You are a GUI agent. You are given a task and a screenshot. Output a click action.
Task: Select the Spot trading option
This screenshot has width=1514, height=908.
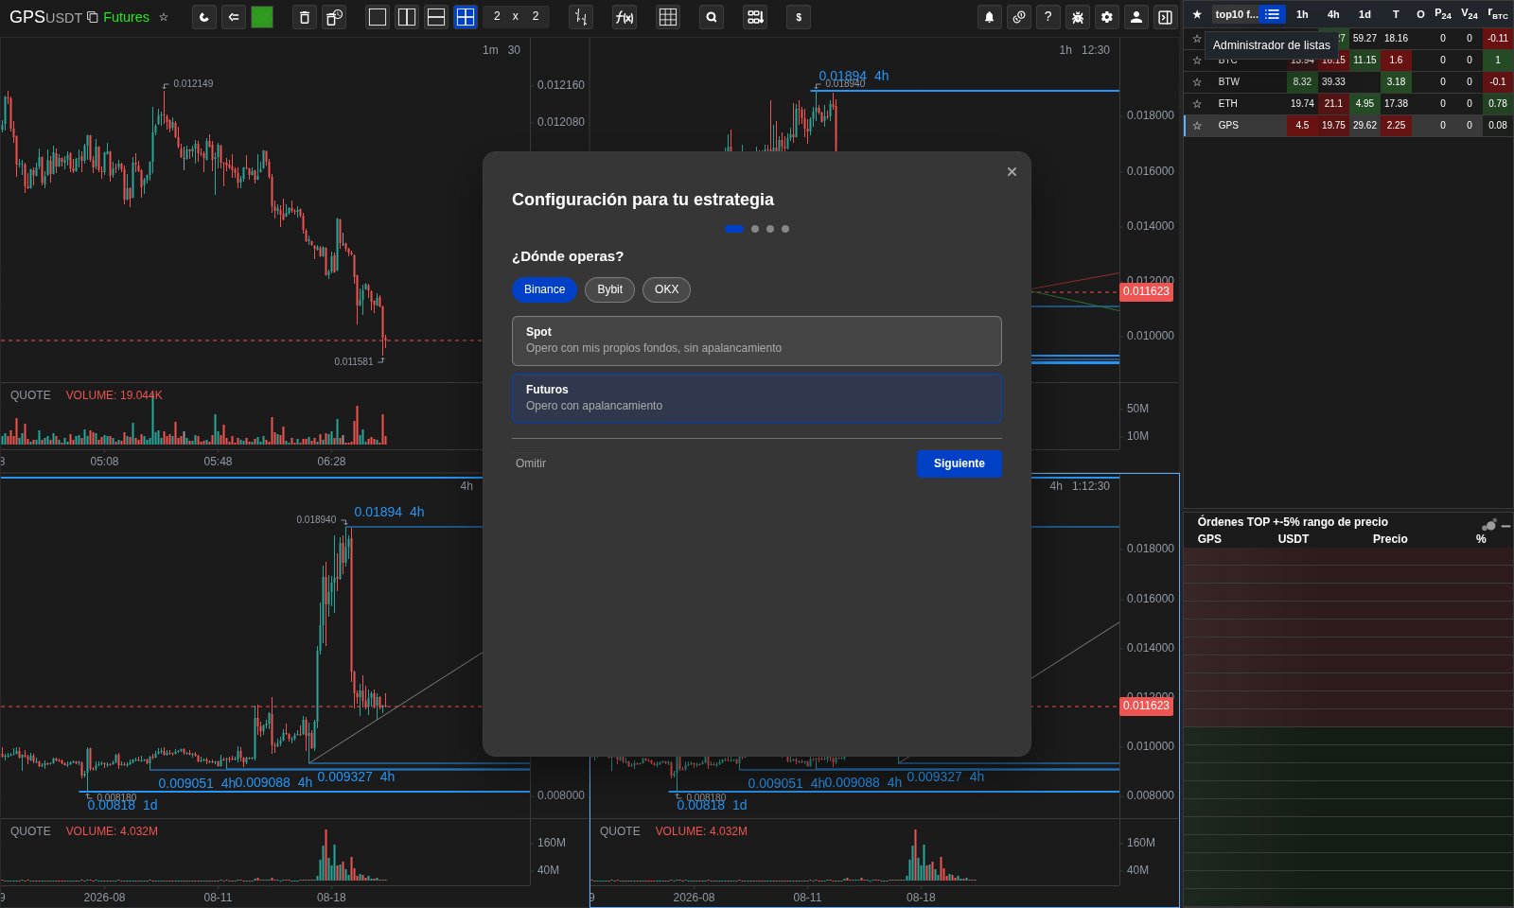click(x=757, y=340)
